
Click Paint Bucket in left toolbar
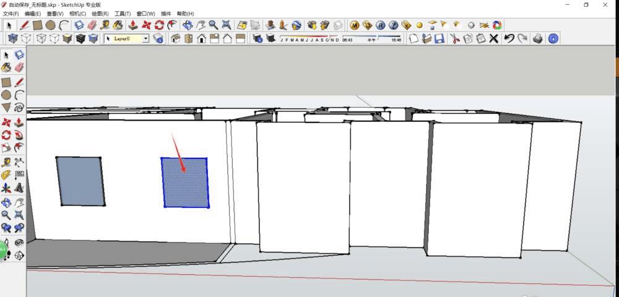point(6,67)
